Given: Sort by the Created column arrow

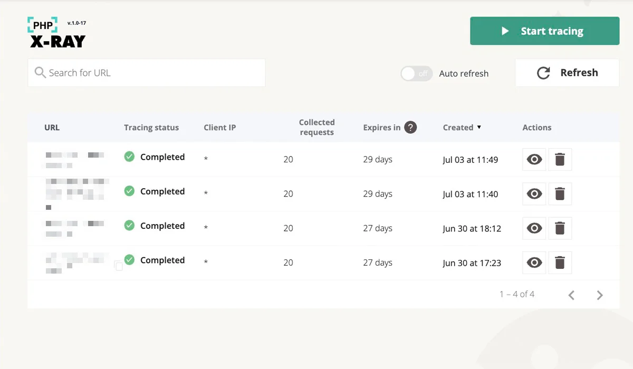Looking at the screenshot, I should 479,127.
